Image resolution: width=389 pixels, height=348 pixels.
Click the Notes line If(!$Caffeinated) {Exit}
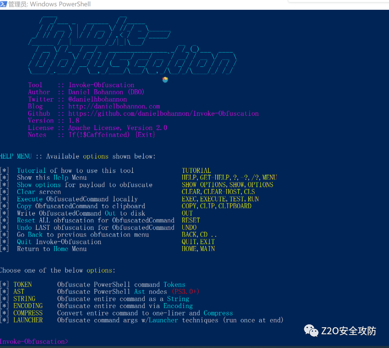[111, 135]
